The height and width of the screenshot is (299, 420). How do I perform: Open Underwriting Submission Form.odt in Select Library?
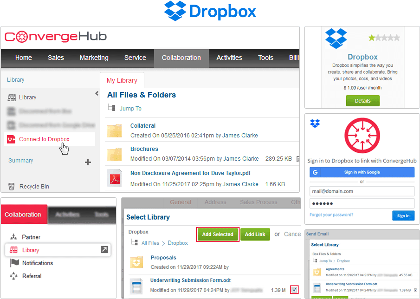190,280
